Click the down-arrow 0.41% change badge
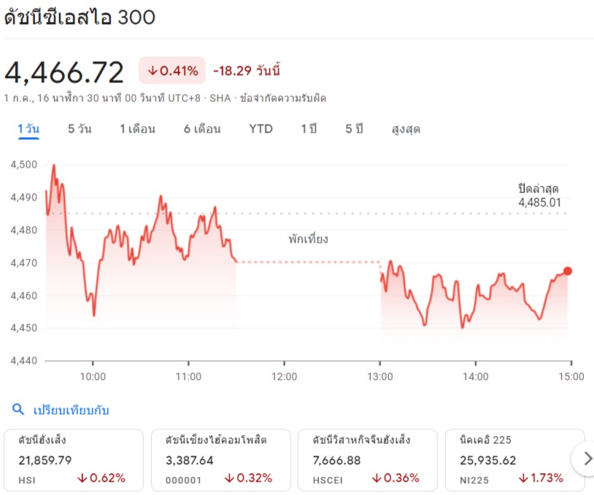Viewport: 594px width, 495px height. (172, 71)
